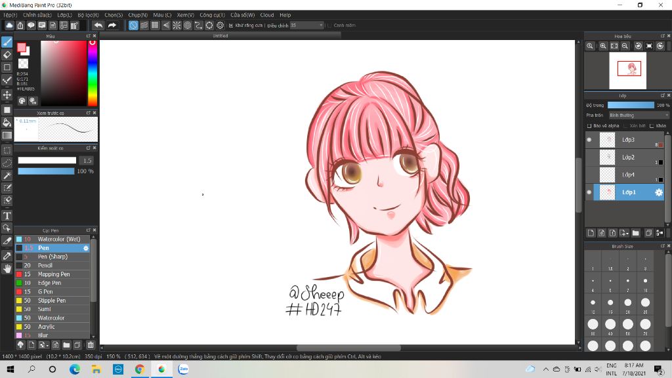Screen dimensions: 672x378
Task: Select the Eraser tool
Action: point(7,54)
